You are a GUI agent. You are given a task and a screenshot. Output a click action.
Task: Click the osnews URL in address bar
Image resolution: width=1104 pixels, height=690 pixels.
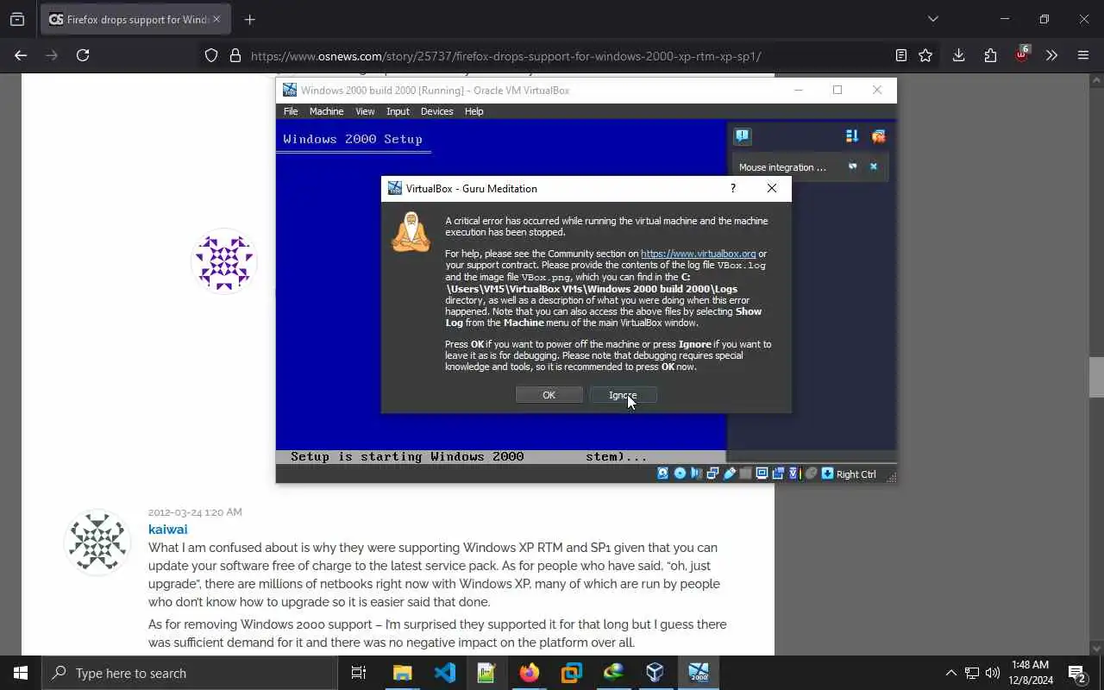click(x=505, y=56)
